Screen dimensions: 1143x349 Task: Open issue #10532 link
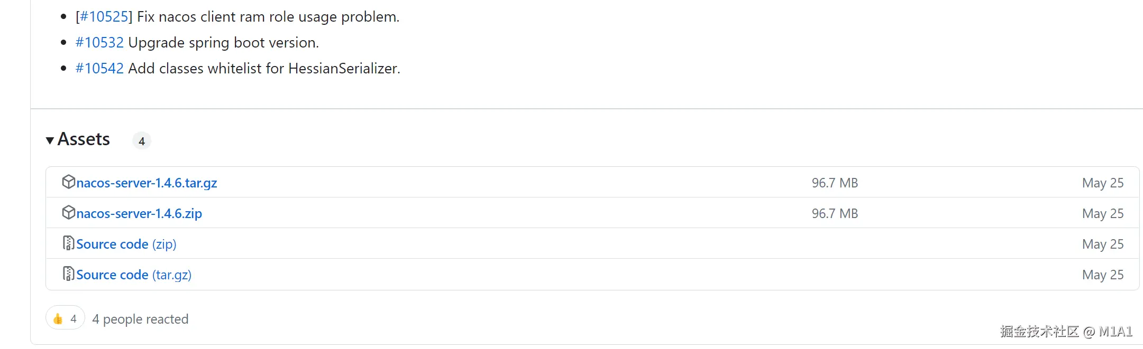(99, 43)
